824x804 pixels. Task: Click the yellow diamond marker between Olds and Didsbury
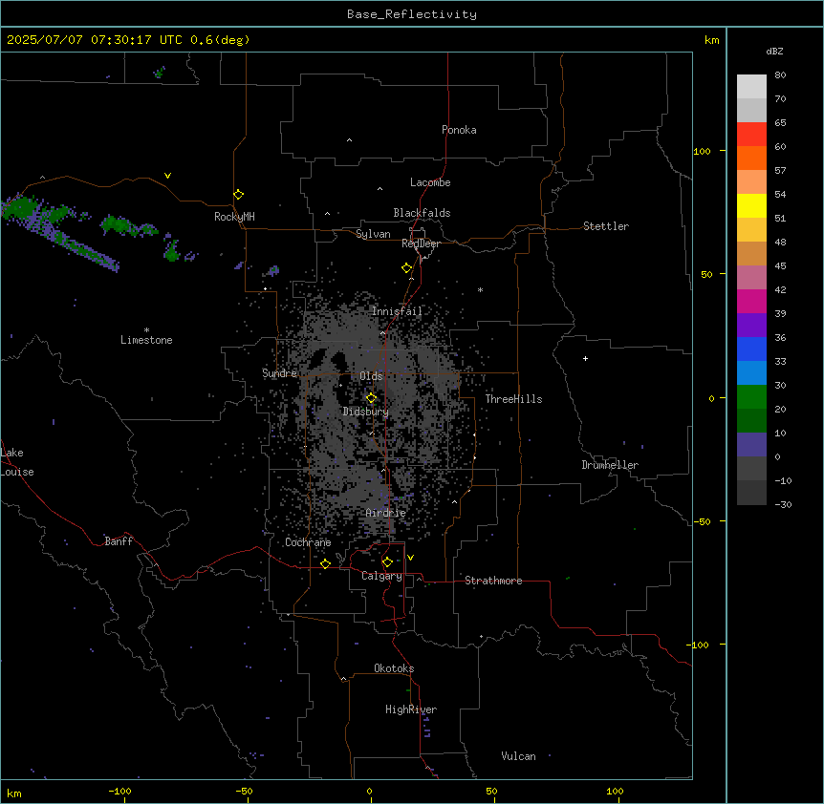[372, 398]
